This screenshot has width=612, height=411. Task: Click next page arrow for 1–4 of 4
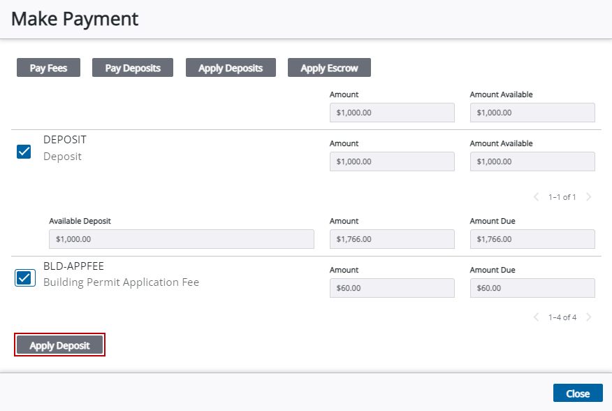pyautogui.click(x=588, y=317)
